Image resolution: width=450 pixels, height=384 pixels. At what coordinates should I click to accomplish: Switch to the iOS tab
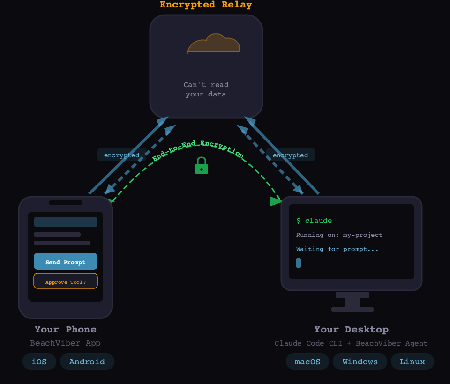(x=39, y=361)
